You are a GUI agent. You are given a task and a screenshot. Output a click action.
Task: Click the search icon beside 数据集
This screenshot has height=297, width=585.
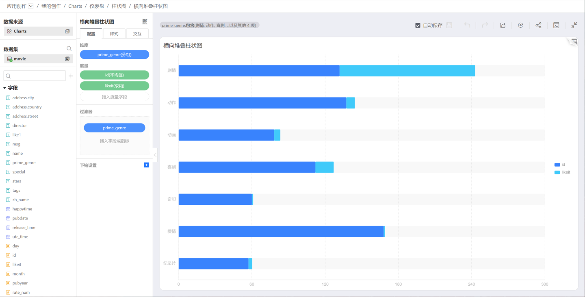pos(69,49)
